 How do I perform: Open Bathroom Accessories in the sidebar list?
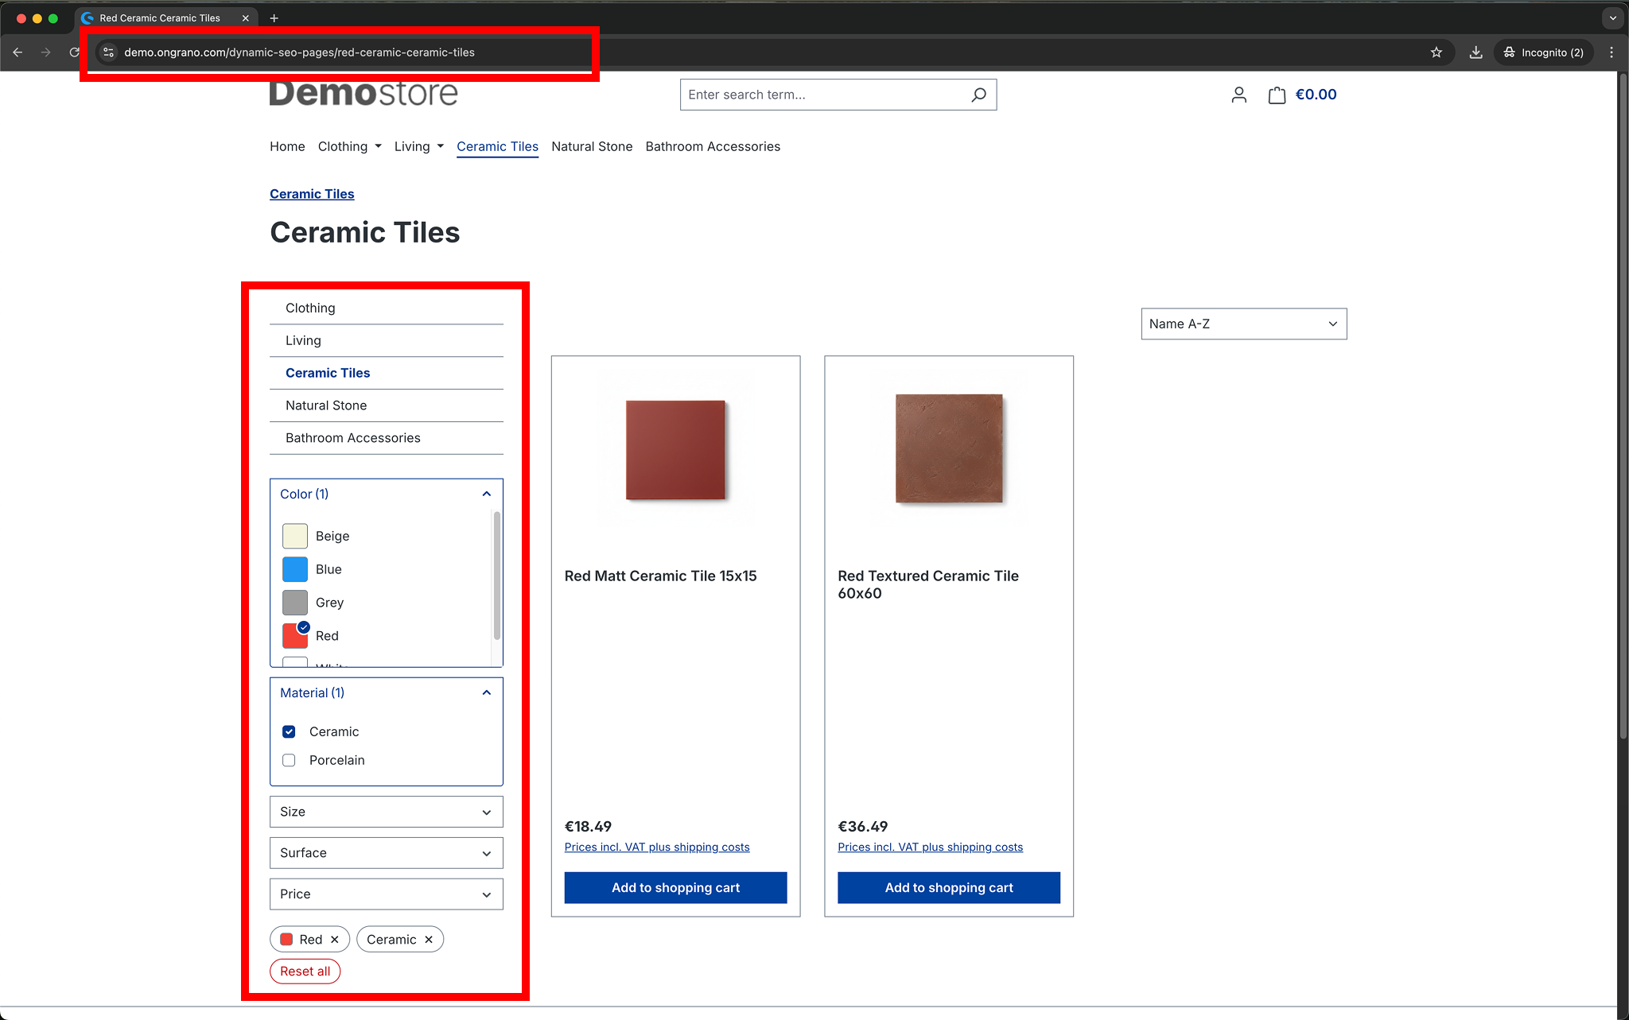pyautogui.click(x=387, y=438)
